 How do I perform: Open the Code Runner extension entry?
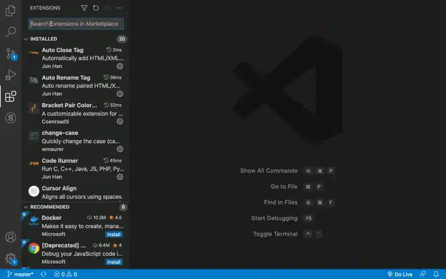pos(76,169)
